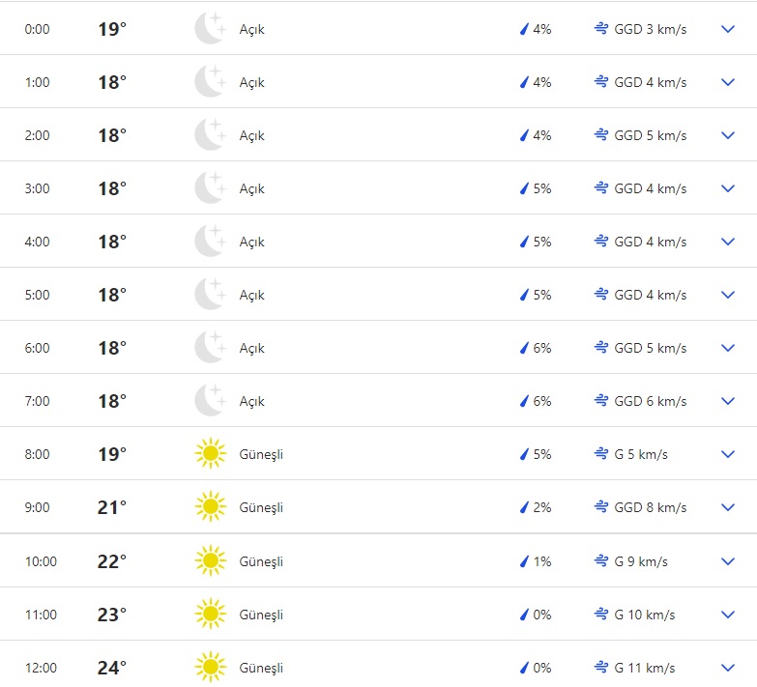Expand the 5:00 row arrow
Image resolution: width=757 pixels, height=687 pixels.
729,295
